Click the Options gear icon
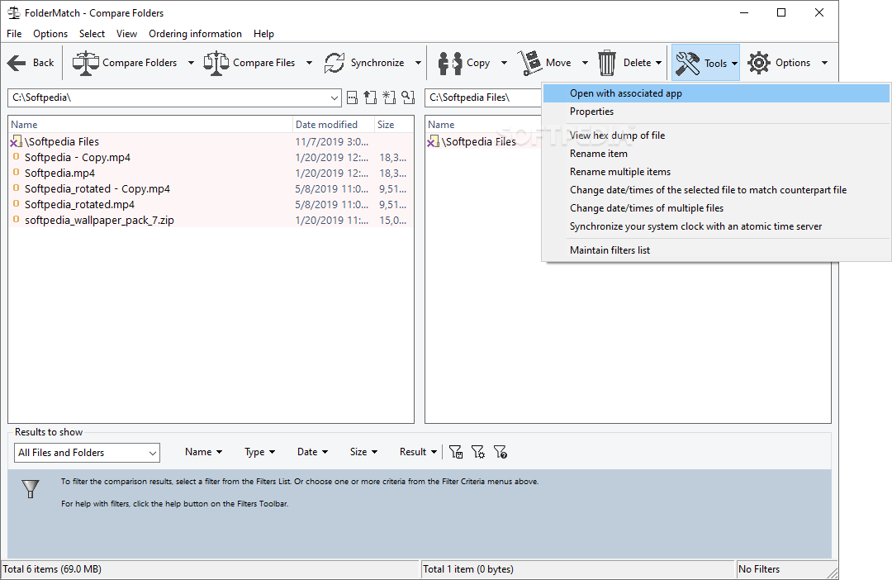 point(759,63)
